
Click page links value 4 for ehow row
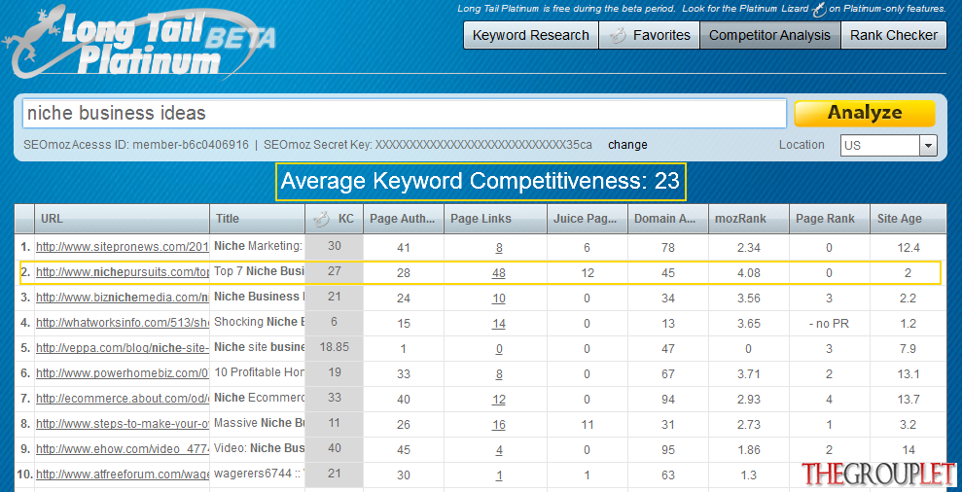point(499,449)
